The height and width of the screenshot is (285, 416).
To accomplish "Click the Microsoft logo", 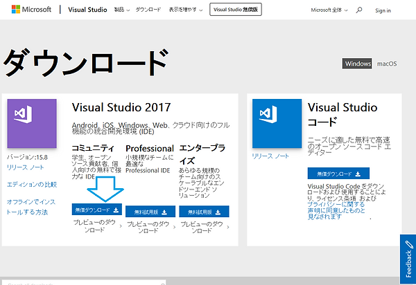I will click(x=31, y=9).
